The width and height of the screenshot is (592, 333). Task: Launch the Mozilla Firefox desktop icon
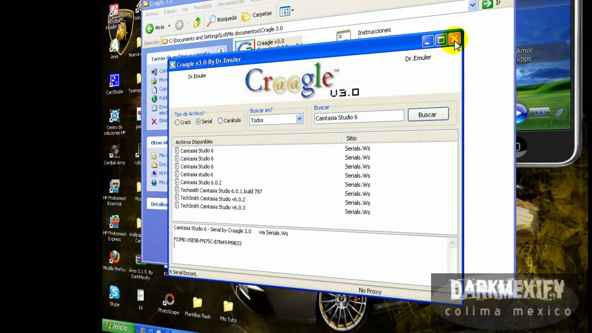tap(114, 261)
